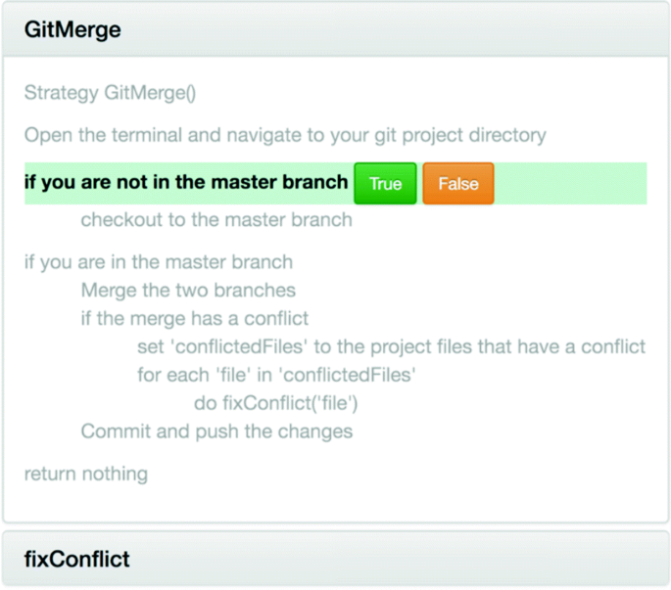Click 'Open the terminal and navigate' step
This screenshot has height=590, width=671.
[284, 135]
